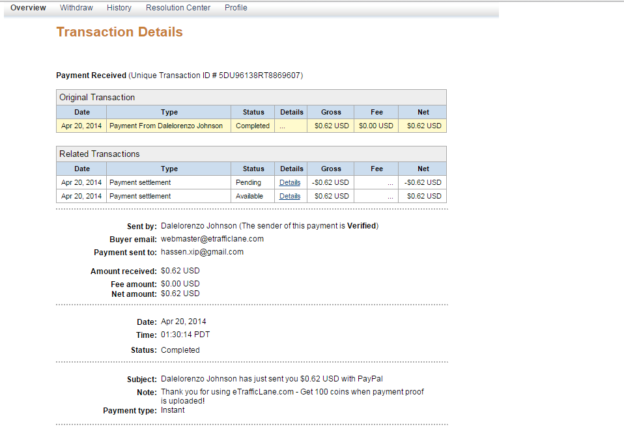Click Payment From Dalelorenzo Johnson row
Image resolution: width=624 pixels, height=429 pixels.
[251, 126]
